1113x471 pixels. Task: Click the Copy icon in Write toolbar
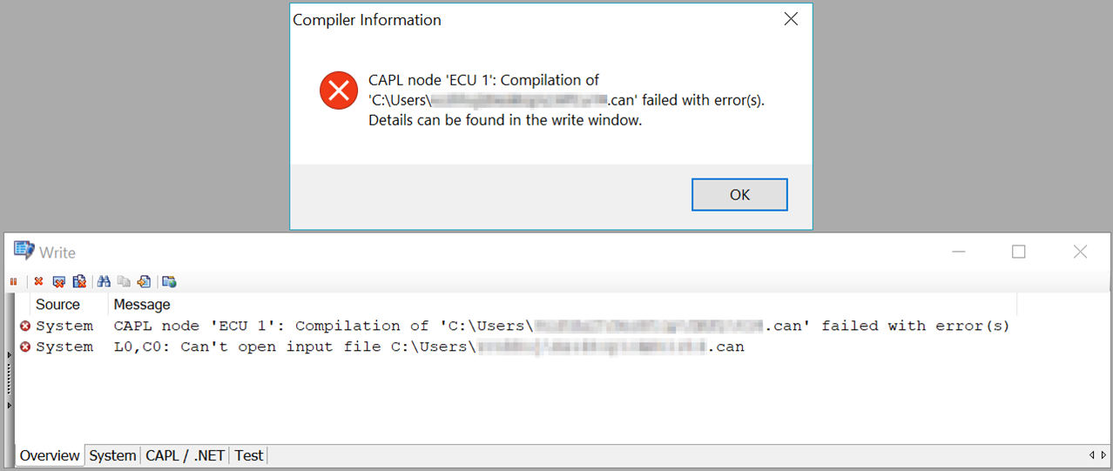[x=124, y=282]
